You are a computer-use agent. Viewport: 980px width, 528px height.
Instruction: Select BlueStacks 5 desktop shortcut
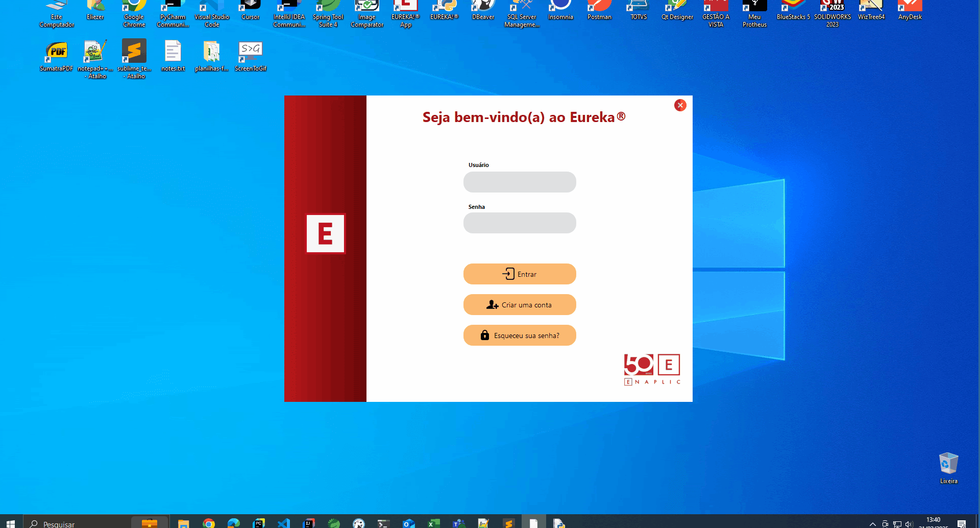pos(793,11)
